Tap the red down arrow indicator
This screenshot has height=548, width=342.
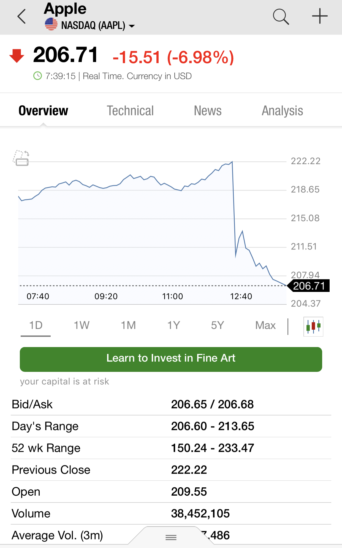[x=17, y=56]
